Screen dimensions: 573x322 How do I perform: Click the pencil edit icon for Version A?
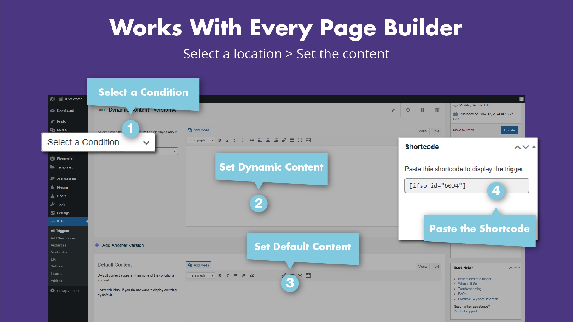coord(393,110)
